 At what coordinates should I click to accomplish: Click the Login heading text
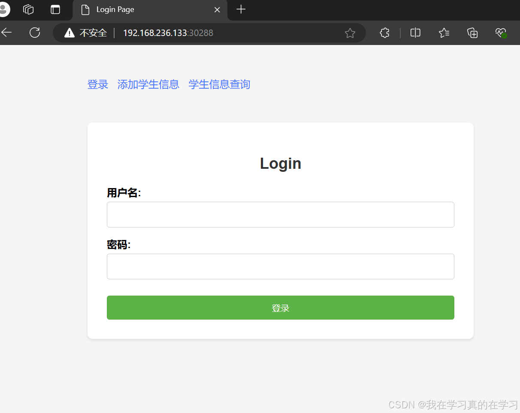[x=281, y=163]
